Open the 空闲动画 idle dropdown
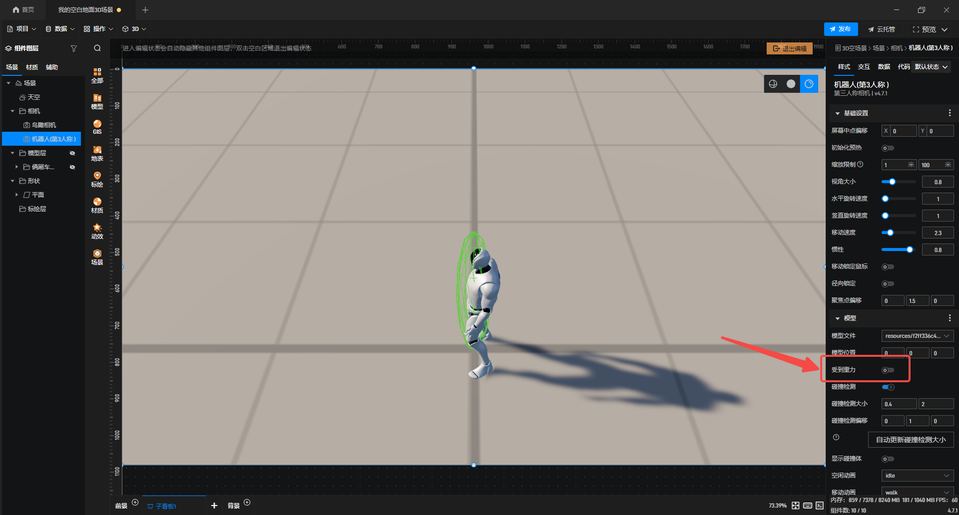This screenshot has width=959, height=515. 917,476
